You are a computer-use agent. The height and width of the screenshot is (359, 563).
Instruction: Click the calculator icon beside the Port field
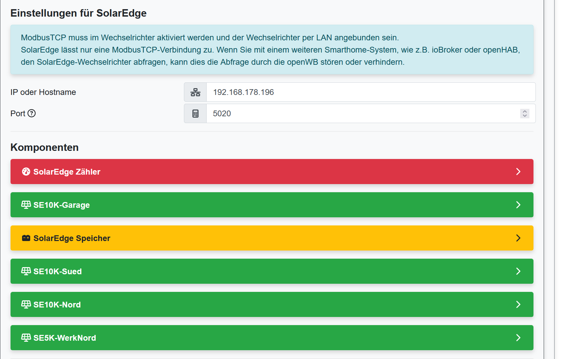click(195, 114)
